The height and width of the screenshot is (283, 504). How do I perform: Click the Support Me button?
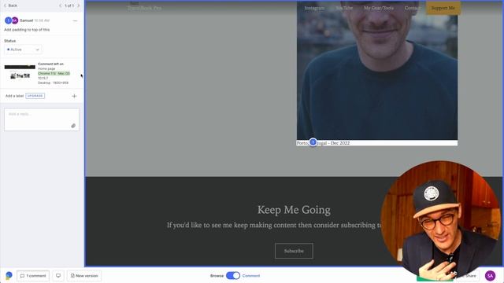tap(443, 8)
